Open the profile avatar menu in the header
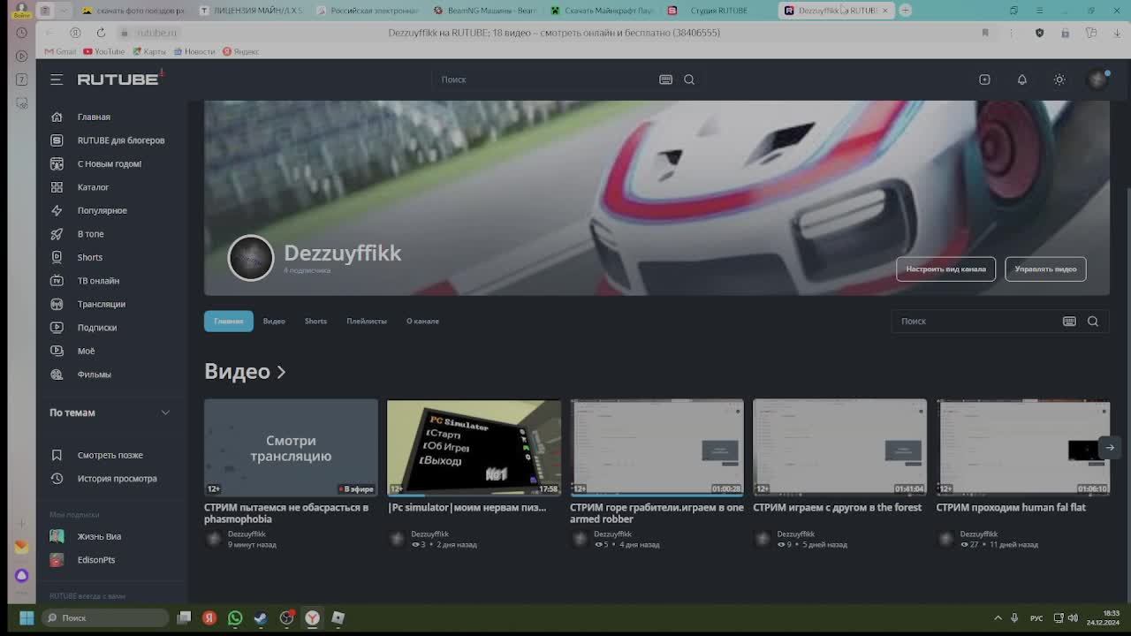Image resolution: width=1131 pixels, height=636 pixels. click(1097, 79)
